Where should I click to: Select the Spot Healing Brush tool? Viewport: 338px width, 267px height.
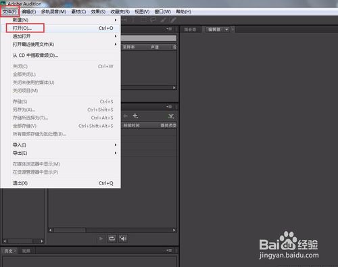(x=173, y=20)
